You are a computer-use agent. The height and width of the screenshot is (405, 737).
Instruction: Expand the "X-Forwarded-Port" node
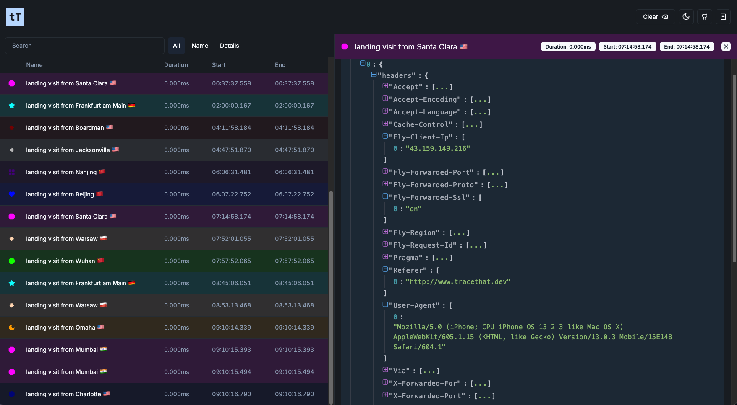point(385,395)
